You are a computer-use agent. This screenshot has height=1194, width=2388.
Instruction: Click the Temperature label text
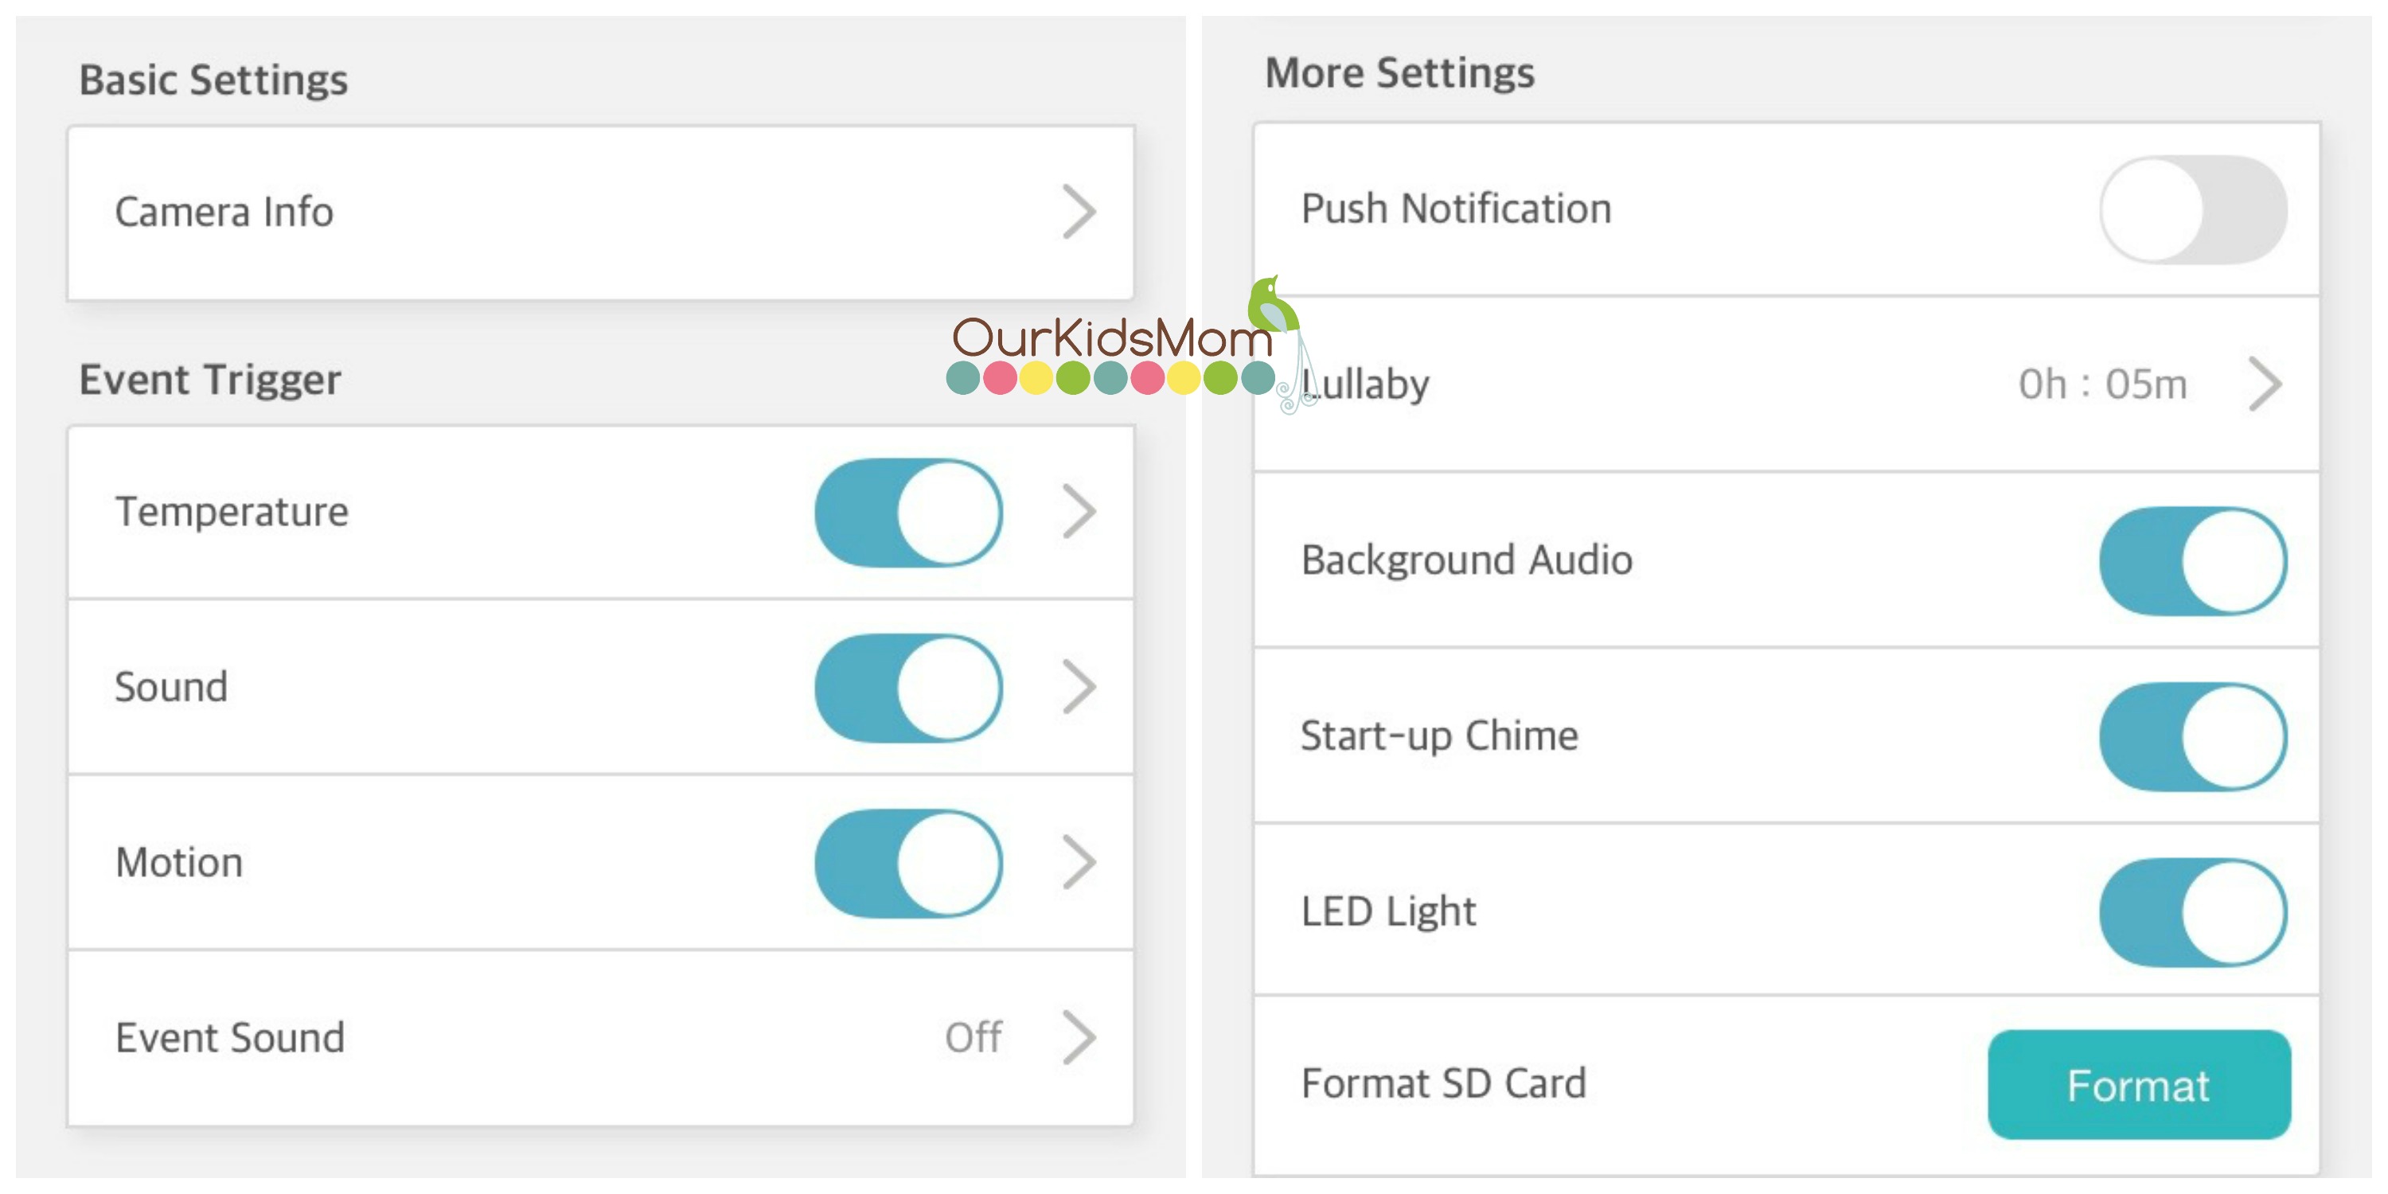pyautogui.click(x=232, y=513)
